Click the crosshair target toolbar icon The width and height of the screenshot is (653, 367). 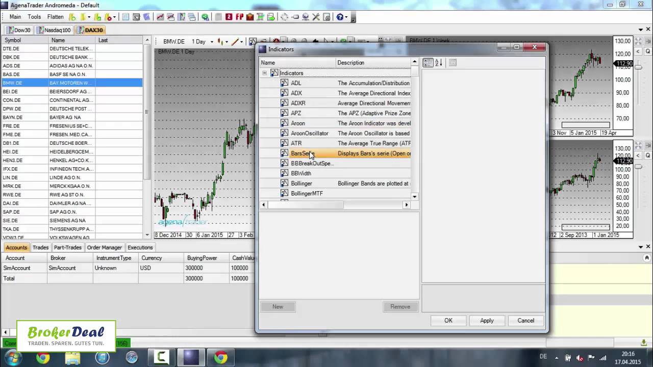[x=285, y=17]
